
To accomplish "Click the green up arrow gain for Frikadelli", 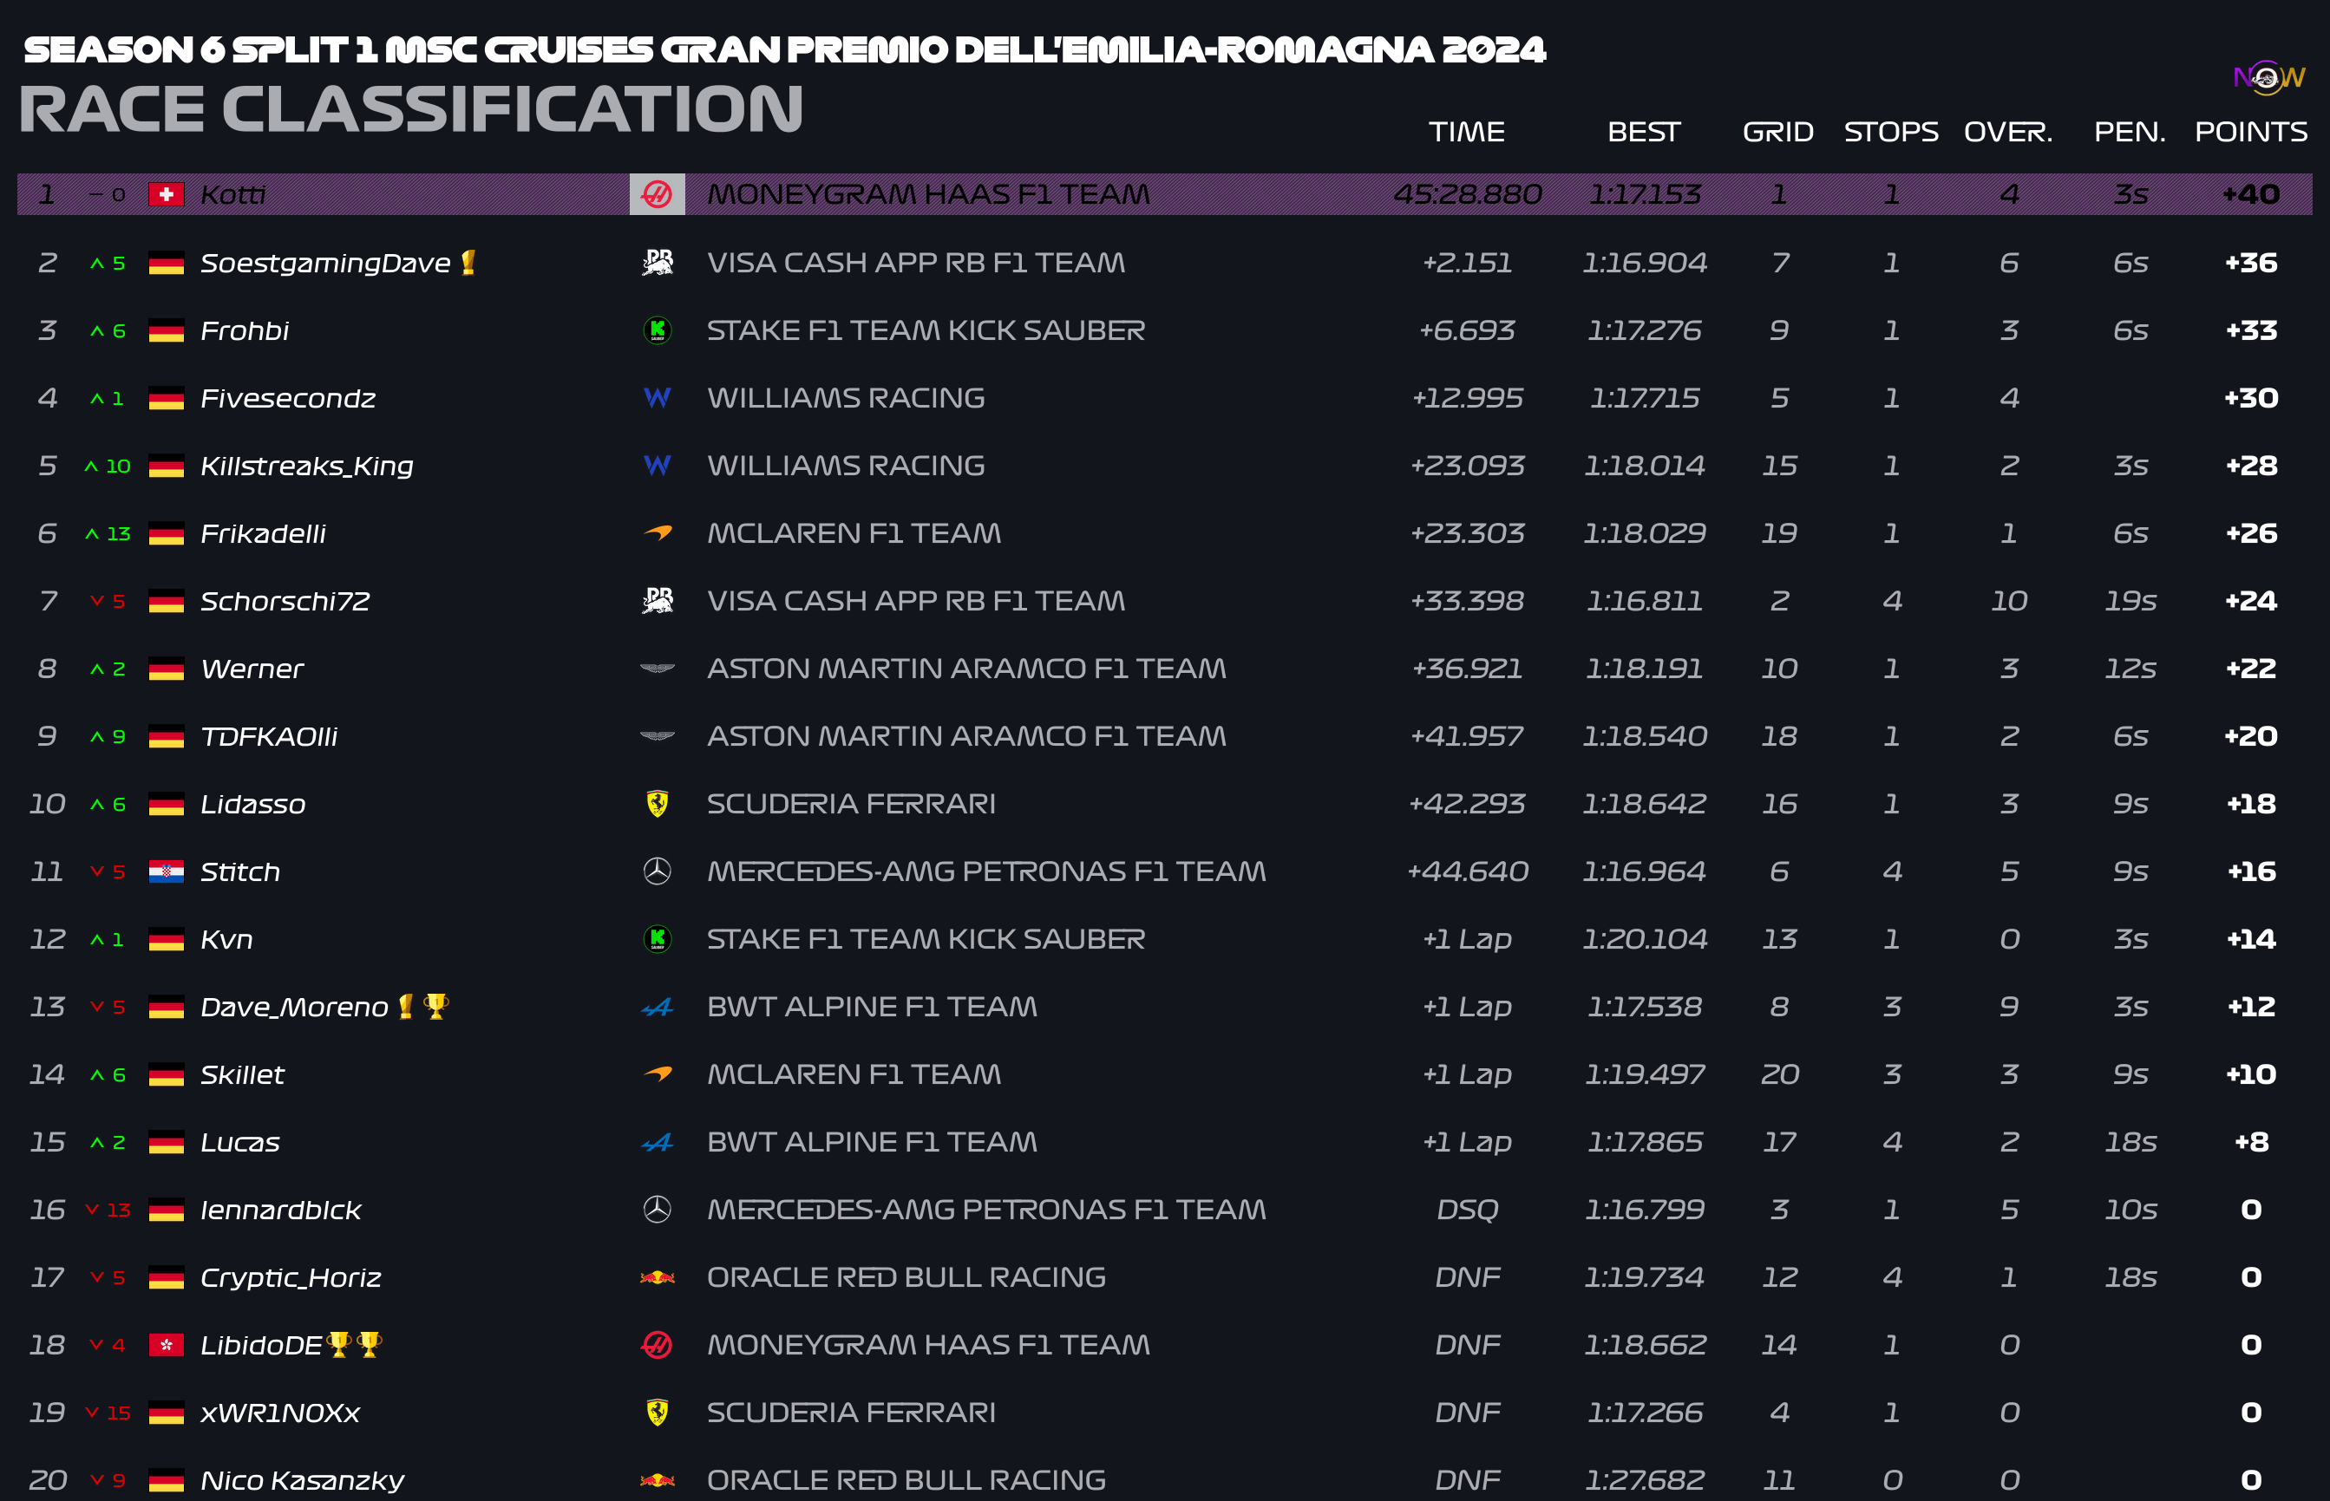I will click(108, 533).
